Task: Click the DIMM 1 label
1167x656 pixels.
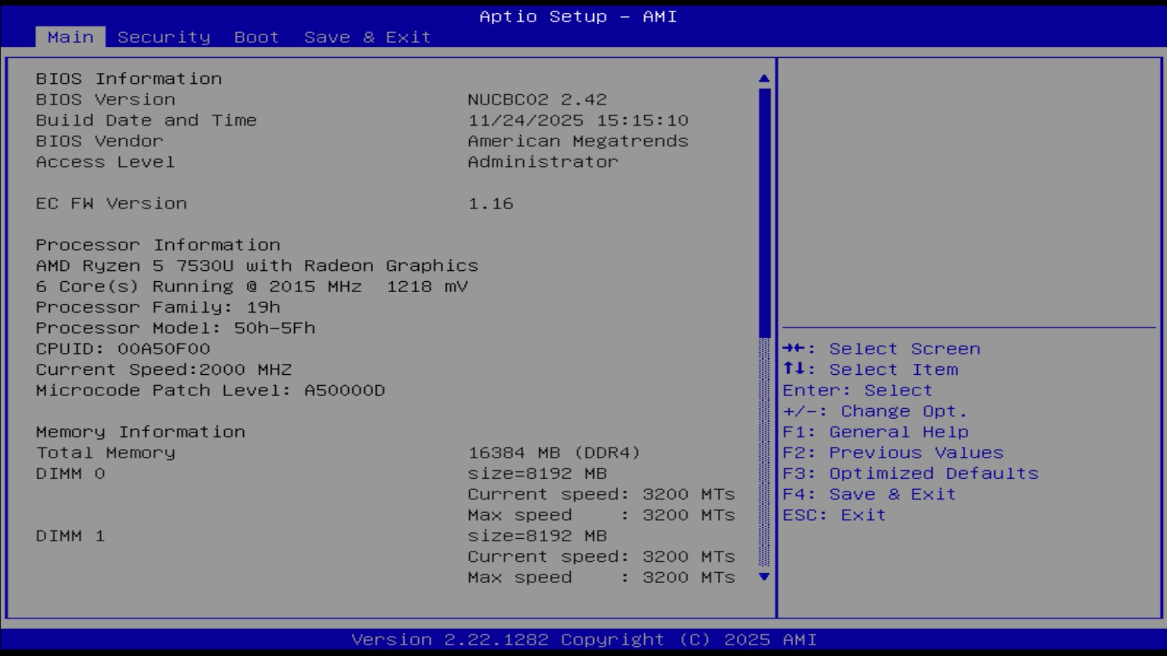Action: (x=70, y=536)
